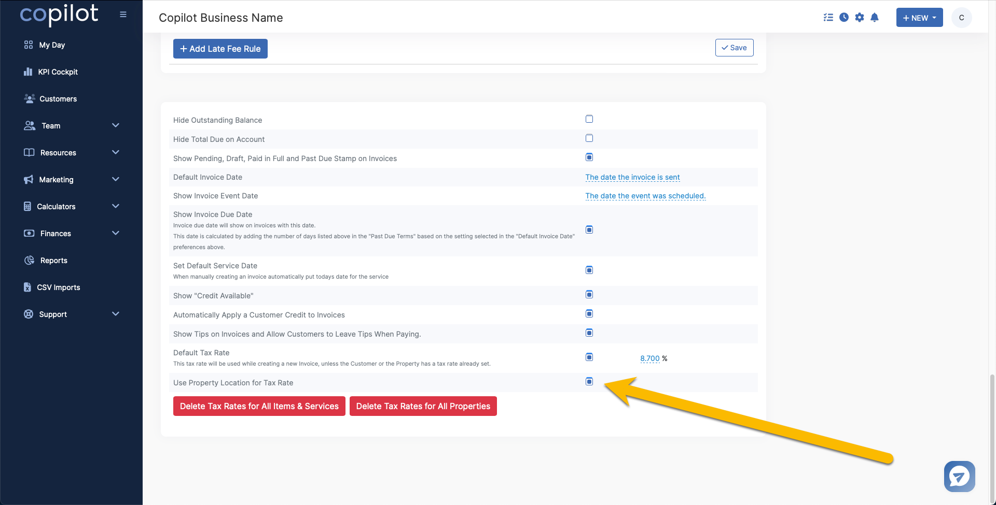Toggle Show "Credit Available" checkbox
996x505 pixels.
(589, 295)
